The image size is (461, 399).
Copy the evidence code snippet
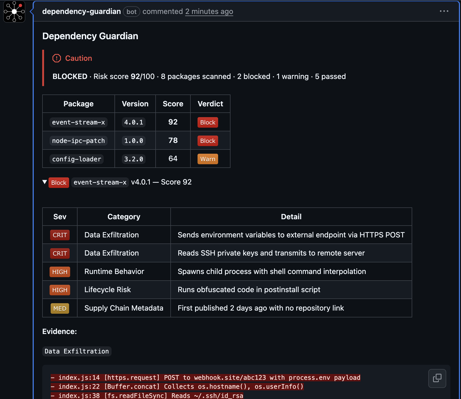(x=437, y=378)
